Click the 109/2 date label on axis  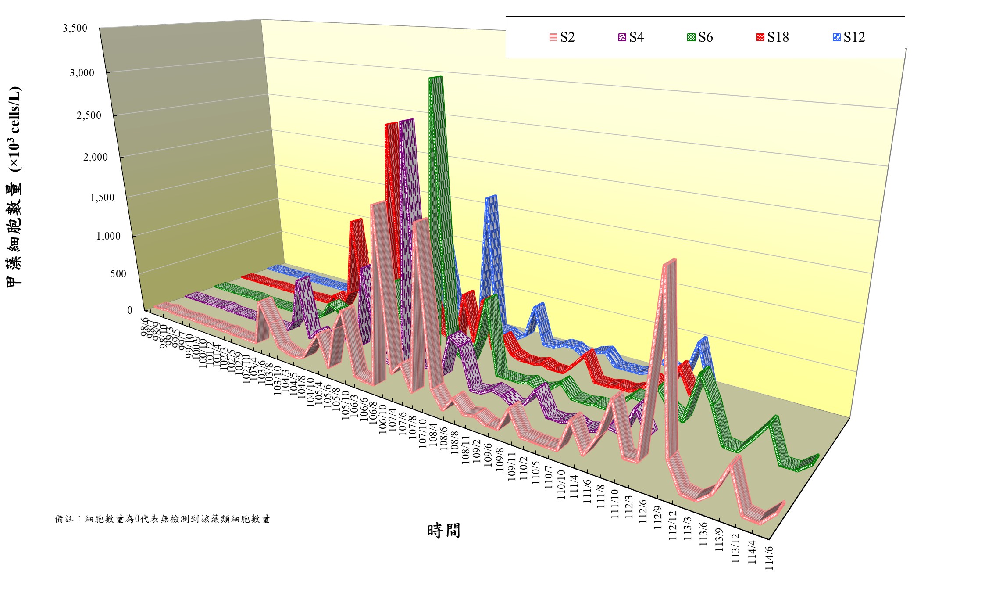[x=478, y=451]
